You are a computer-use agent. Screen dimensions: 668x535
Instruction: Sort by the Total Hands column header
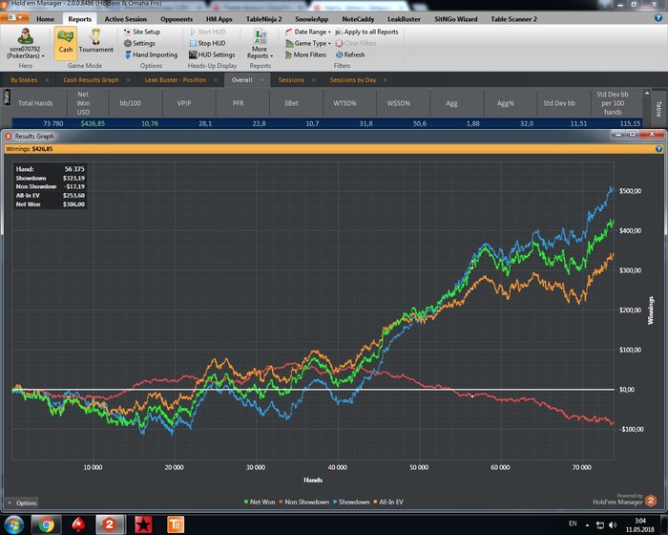35,103
